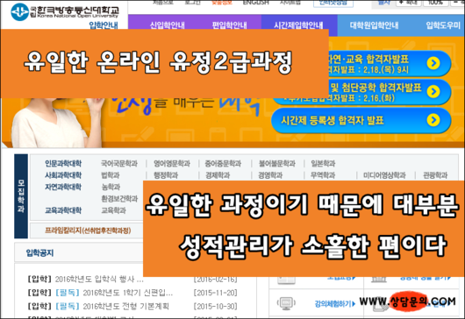Open the 농학과 department link
This screenshot has width=465, height=319.
111,188
